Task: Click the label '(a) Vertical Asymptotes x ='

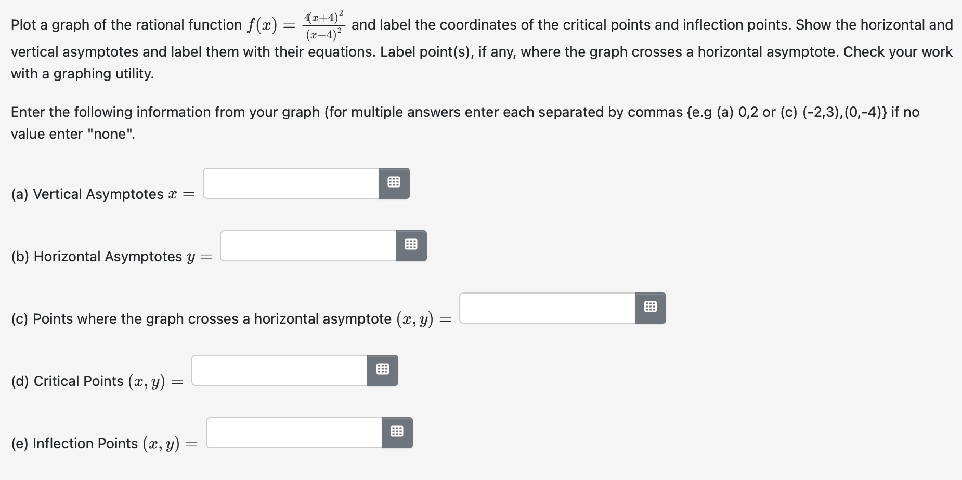Action: [x=102, y=194]
